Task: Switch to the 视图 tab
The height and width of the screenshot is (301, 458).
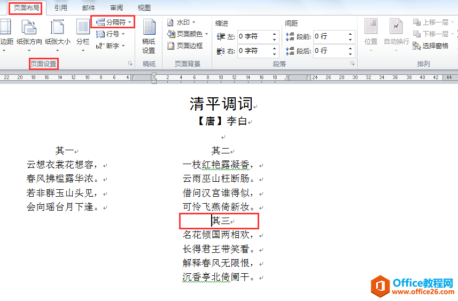Action: coord(144,8)
